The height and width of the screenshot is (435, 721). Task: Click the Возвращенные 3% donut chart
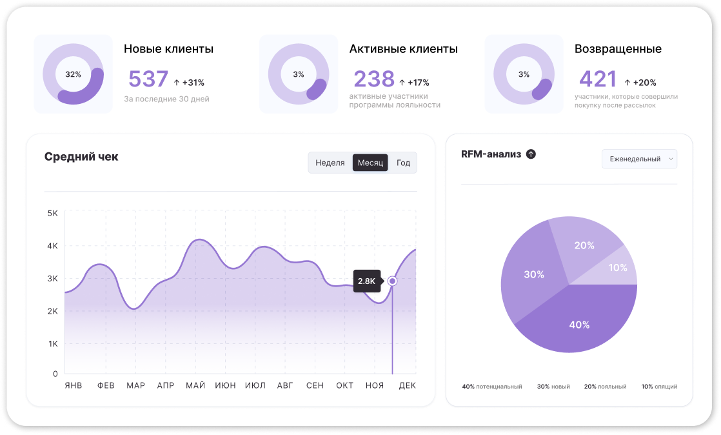524,74
